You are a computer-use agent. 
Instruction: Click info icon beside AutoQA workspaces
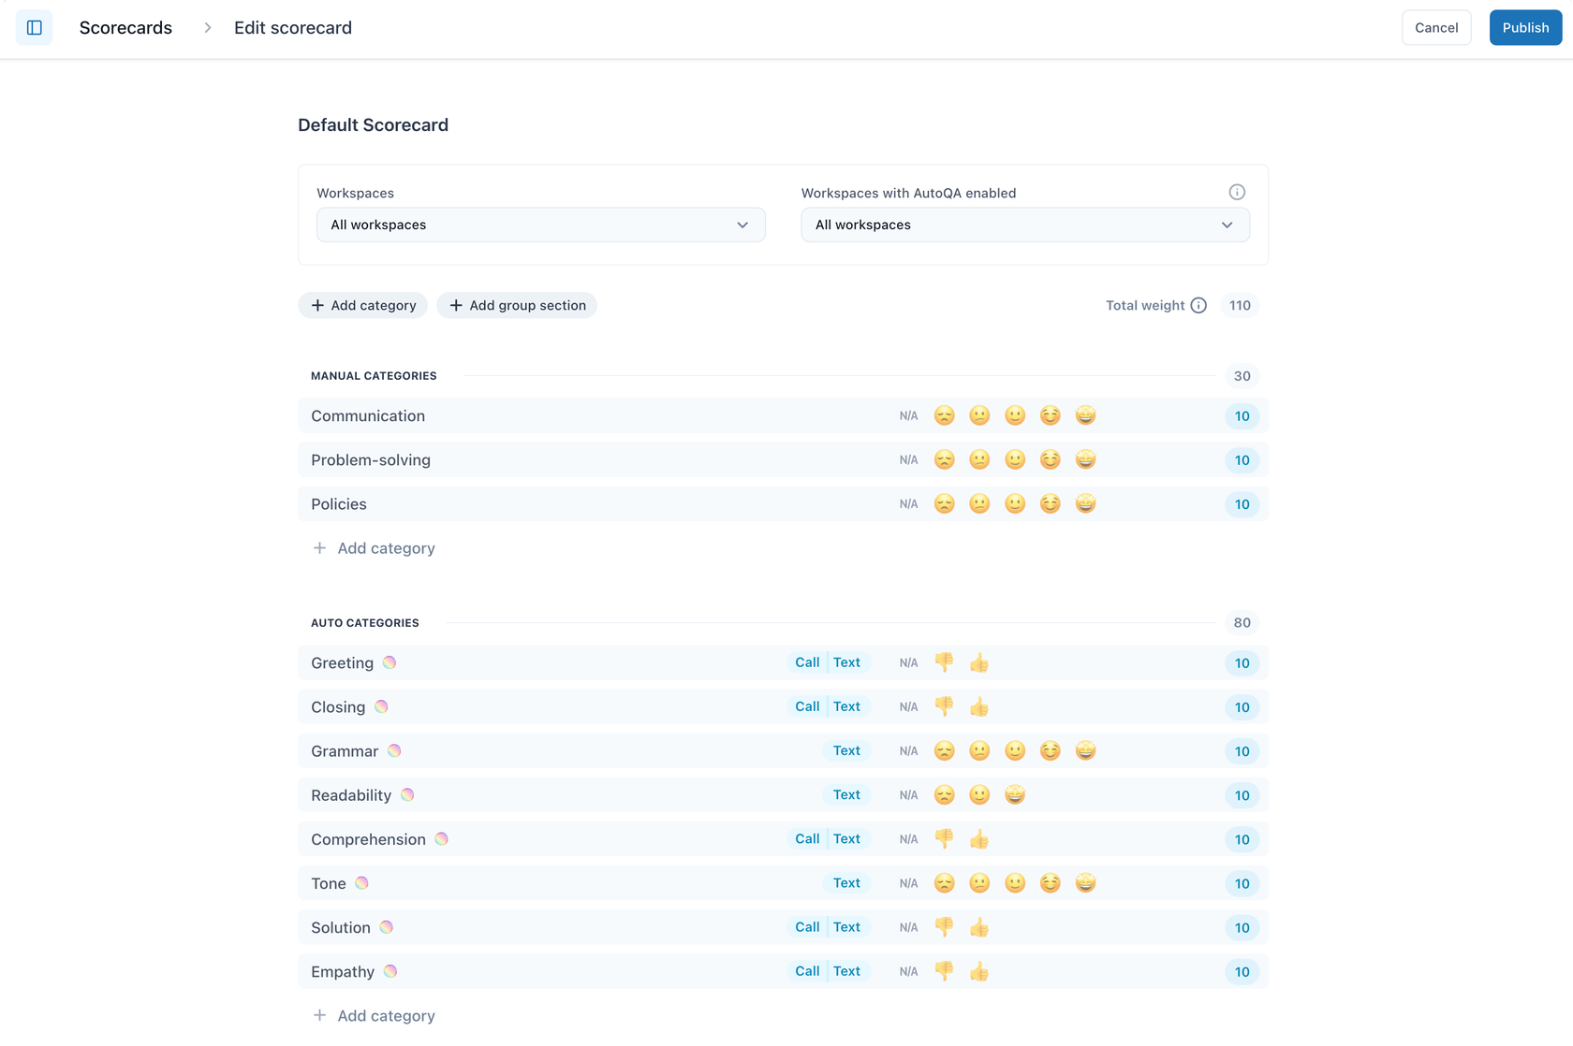(x=1237, y=192)
